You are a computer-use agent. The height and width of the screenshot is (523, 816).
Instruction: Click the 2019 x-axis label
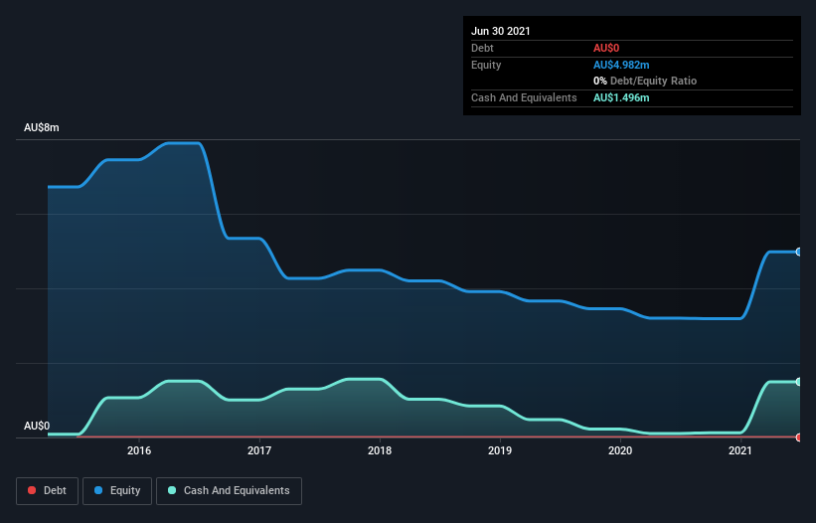click(x=500, y=450)
